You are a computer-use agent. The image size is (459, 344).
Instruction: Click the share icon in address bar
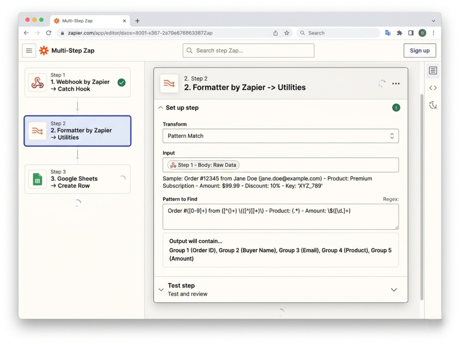click(275, 33)
